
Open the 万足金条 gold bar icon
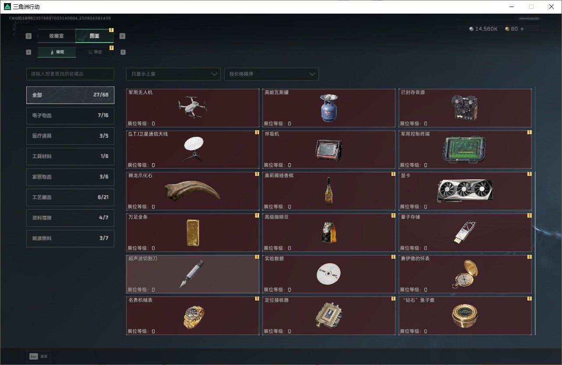193,233
